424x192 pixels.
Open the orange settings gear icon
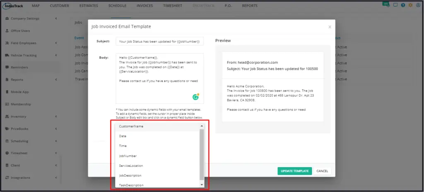(410, 5)
